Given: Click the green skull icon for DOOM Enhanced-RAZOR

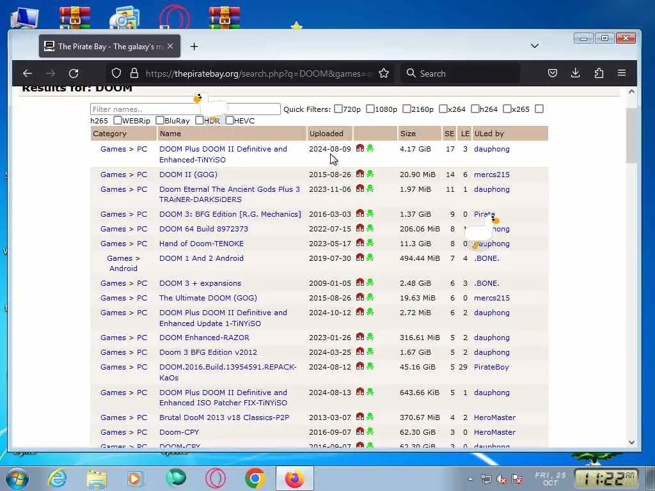Looking at the screenshot, I should point(370,336).
